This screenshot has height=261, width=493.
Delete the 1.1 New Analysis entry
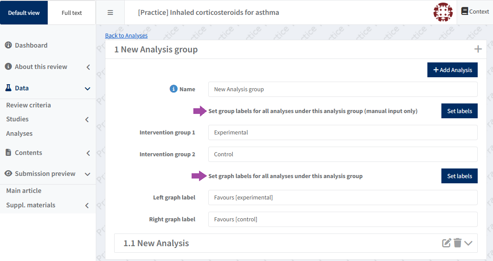click(x=458, y=243)
